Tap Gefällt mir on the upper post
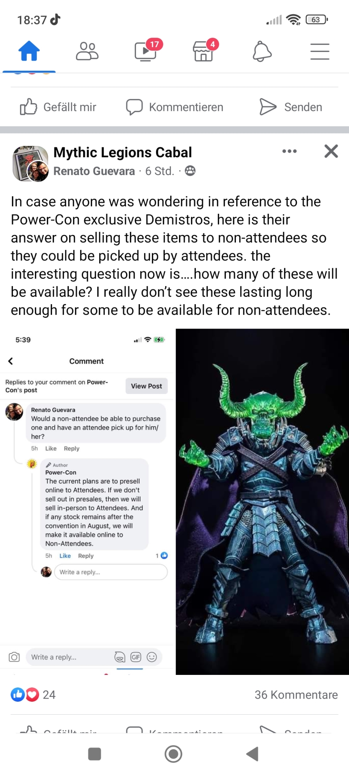Image resolution: width=349 pixels, height=775 pixels. pos(58,107)
